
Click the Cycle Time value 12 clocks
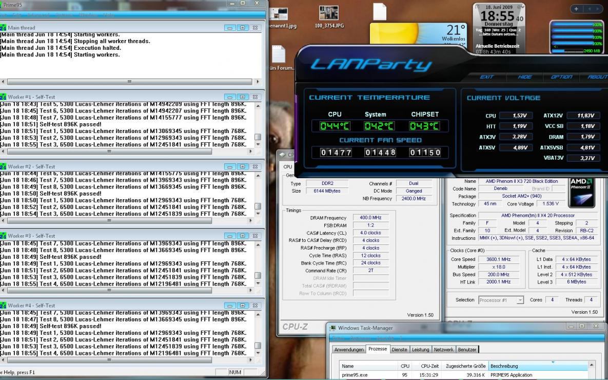point(370,256)
